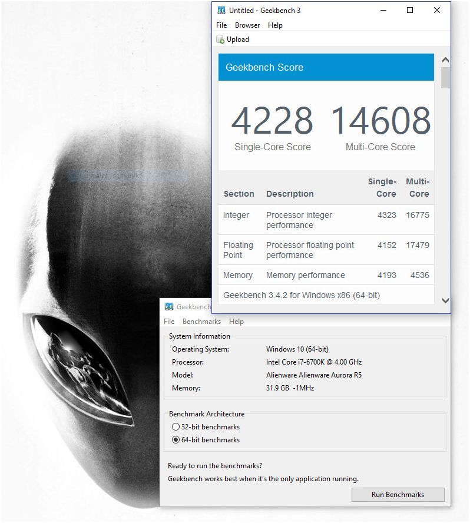Minimize the Geekbench 3 results window
The image size is (470, 523).
pos(383,11)
